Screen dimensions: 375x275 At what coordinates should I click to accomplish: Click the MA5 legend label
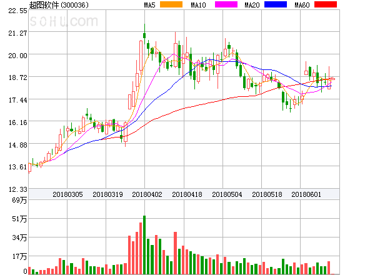point(149,5)
